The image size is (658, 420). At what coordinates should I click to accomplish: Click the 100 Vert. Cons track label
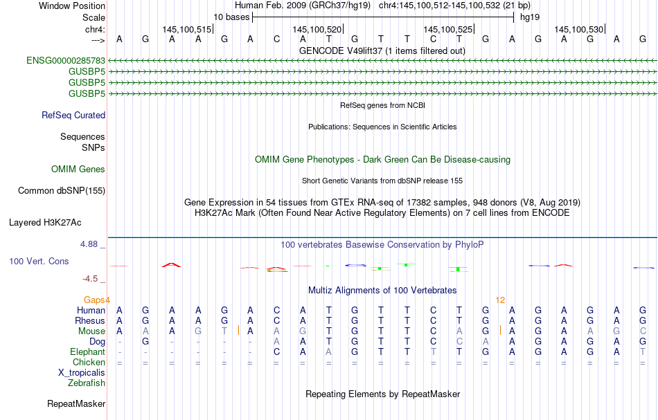coord(39,261)
